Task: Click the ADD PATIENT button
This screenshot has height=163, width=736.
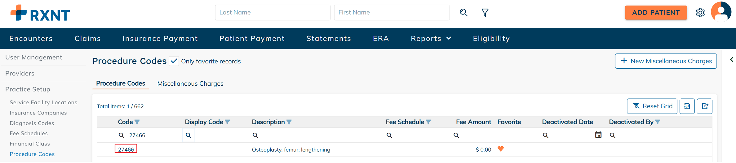Action: [x=656, y=13]
